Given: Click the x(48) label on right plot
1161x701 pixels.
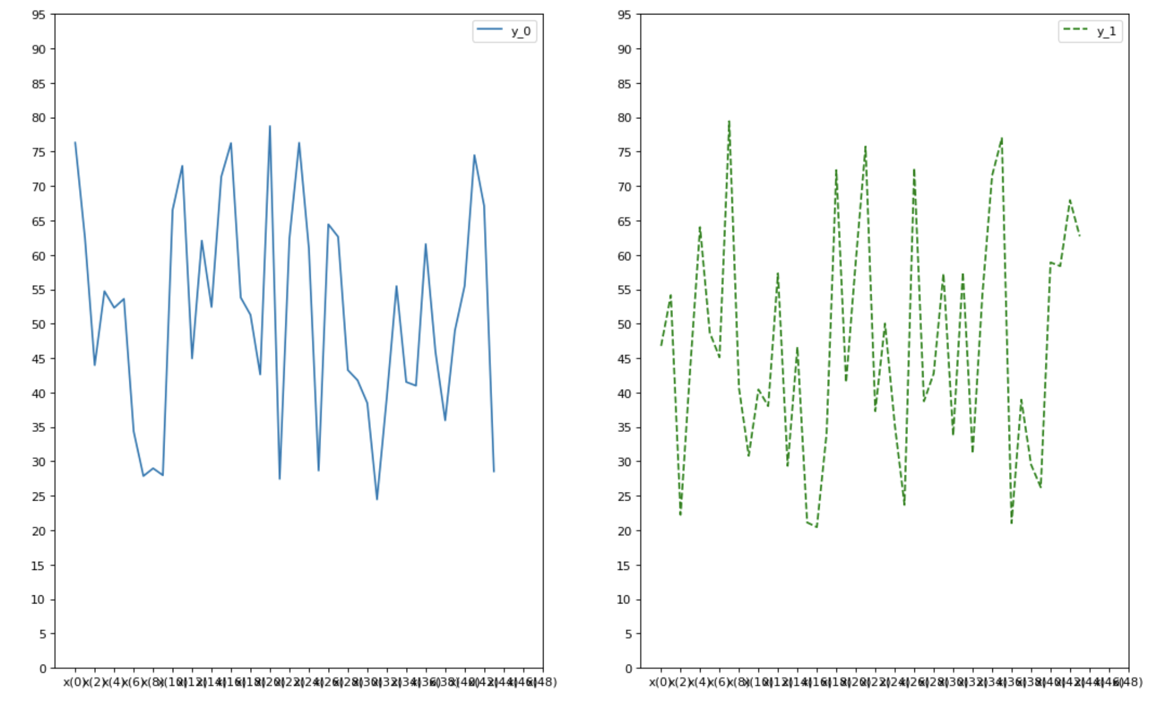Looking at the screenshot, I should point(1130,682).
